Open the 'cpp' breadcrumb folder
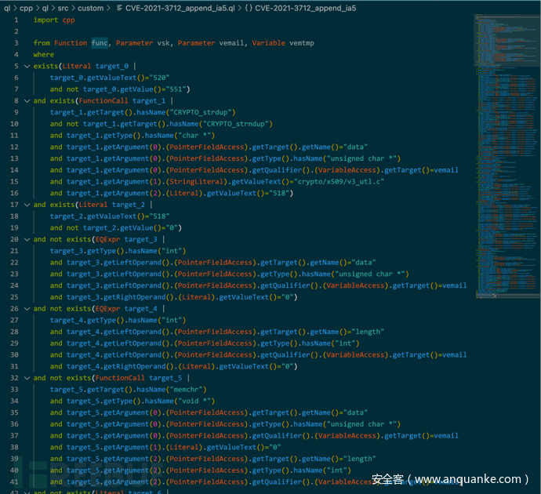541x494 pixels. (x=26, y=8)
